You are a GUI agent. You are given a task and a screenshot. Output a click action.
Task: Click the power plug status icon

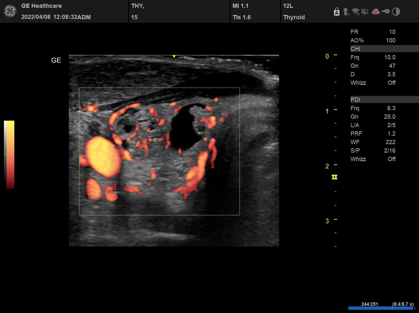click(386, 12)
